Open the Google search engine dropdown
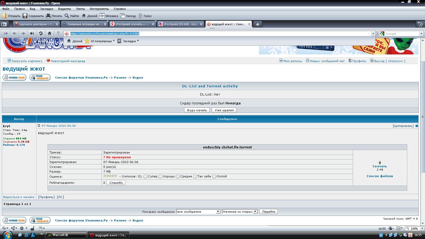 pos(421,34)
